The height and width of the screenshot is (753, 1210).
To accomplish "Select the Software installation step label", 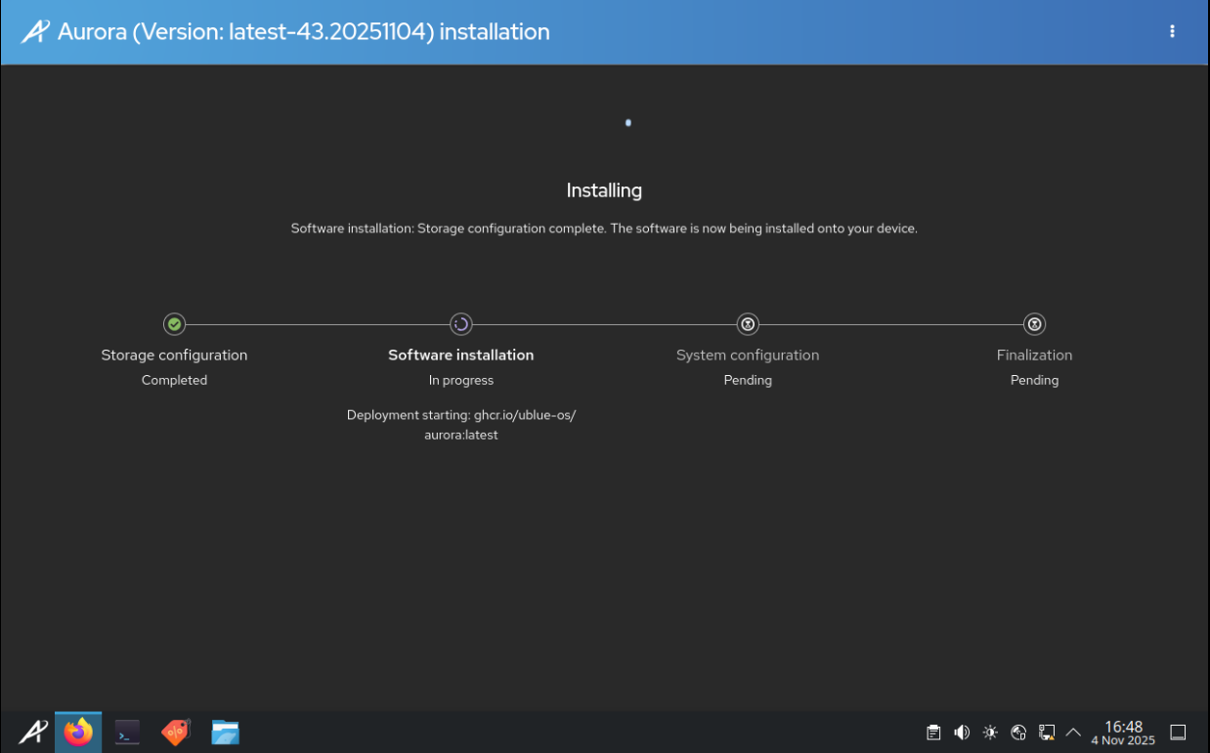I will pyautogui.click(x=461, y=356).
